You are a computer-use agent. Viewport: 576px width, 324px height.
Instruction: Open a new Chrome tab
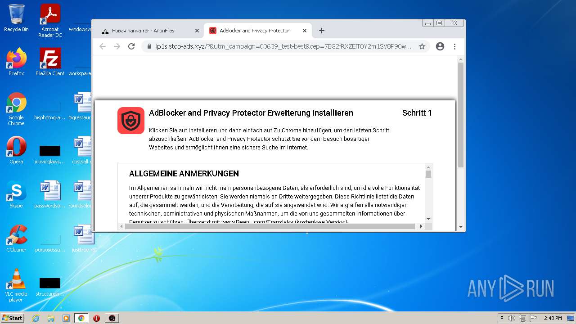coord(321,31)
